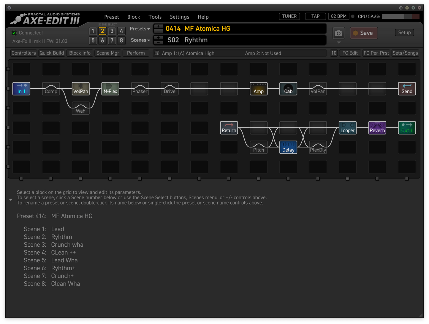Collapse the help text panel triangle

pyautogui.click(x=11, y=199)
